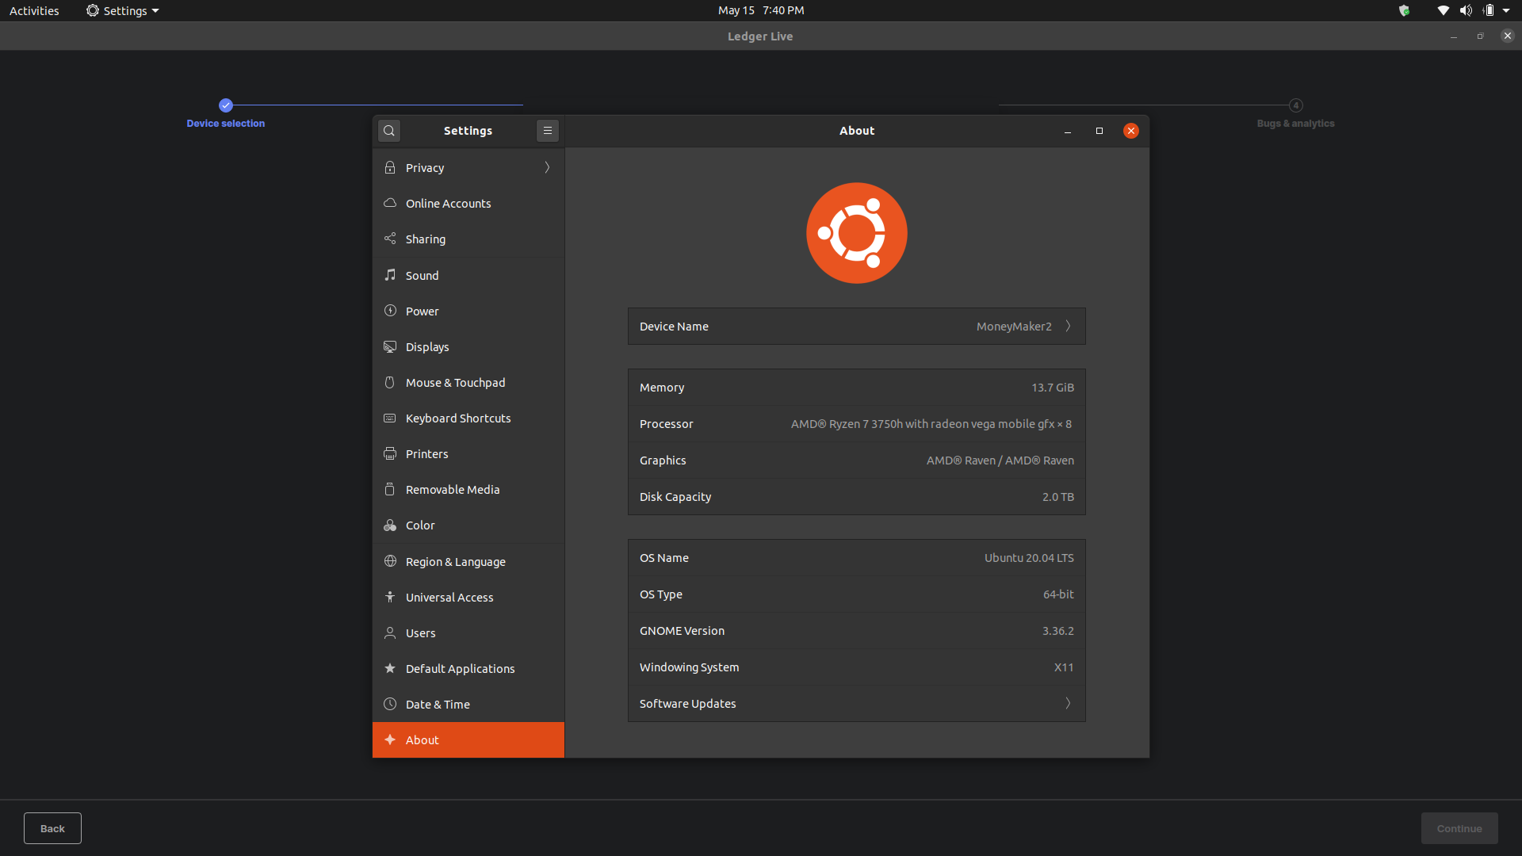1522x856 pixels.
Task: Click the Device Name MoneyMaker2 field
Action: [x=856, y=325]
